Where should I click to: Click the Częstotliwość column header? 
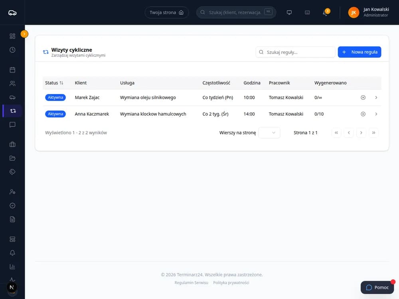pyautogui.click(x=216, y=83)
